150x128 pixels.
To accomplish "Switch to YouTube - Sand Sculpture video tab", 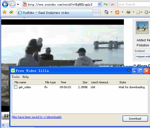I will [x=55, y=13].
